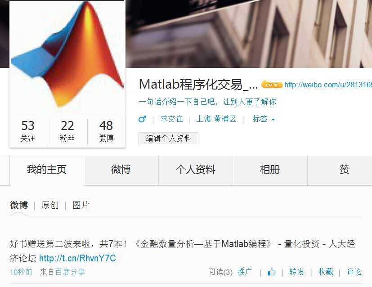Click the 编辑个人资料 button
Screen dimensions: 372x287
[168, 139]
